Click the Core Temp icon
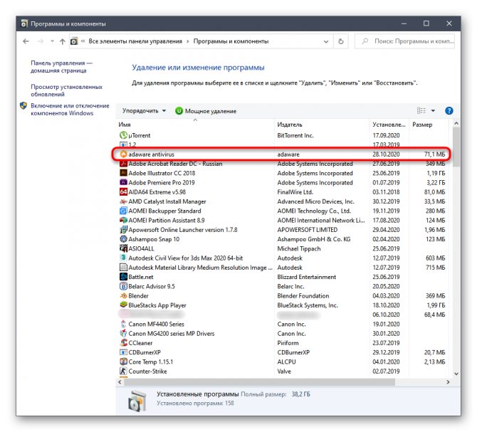The height and width of the screenshot is (432, 477). pos(123,362)
